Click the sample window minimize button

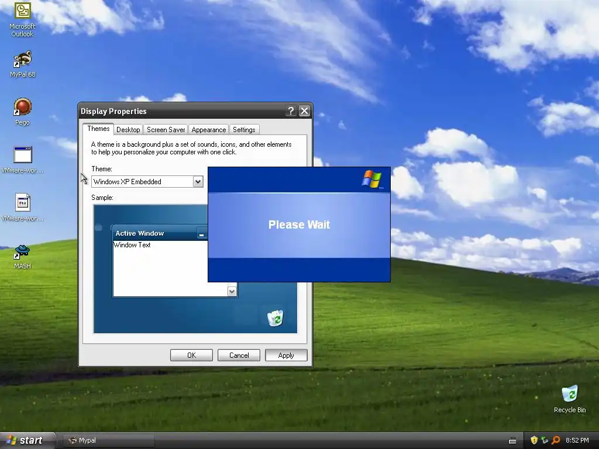[202, 234]
